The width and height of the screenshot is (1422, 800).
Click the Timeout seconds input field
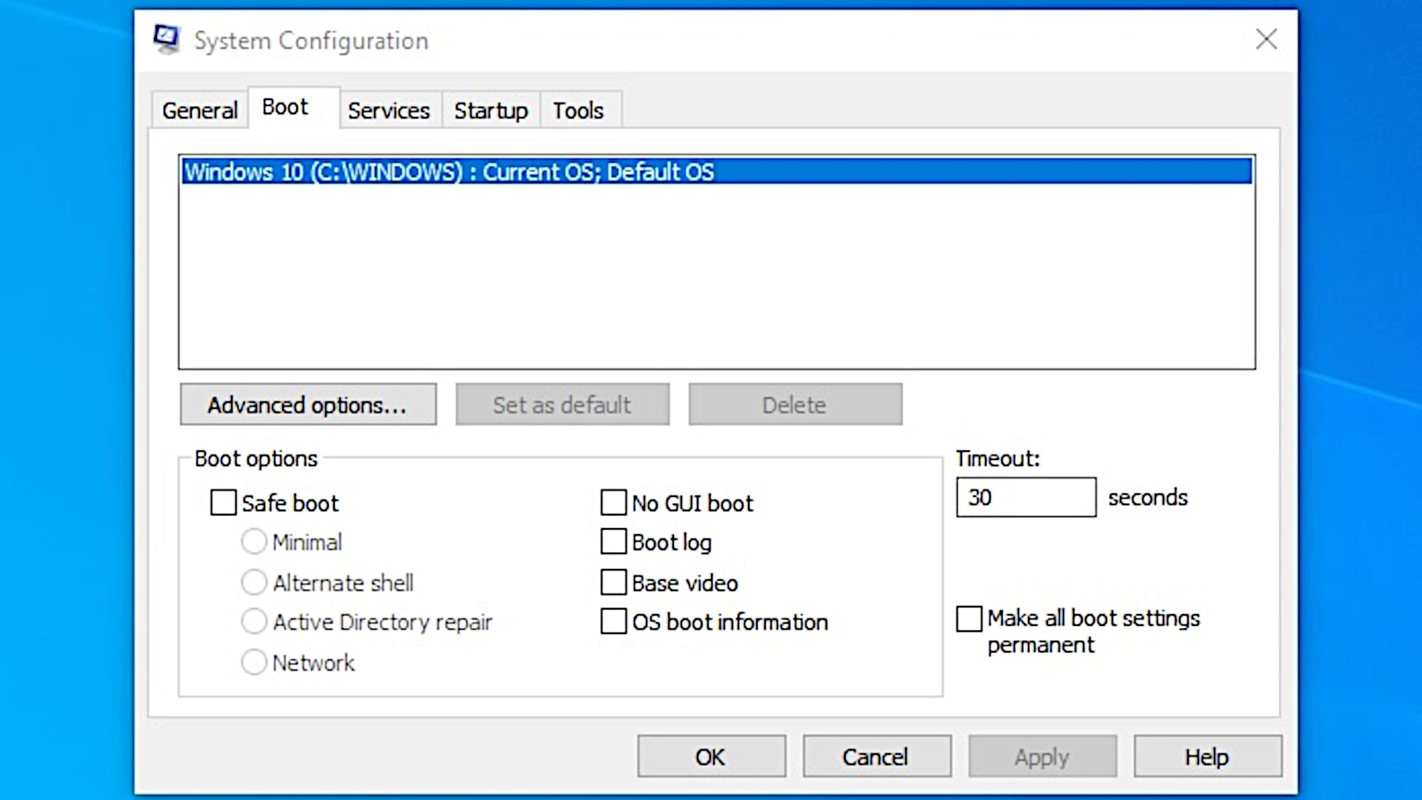pyautogui.click(x=1026, y=497)
